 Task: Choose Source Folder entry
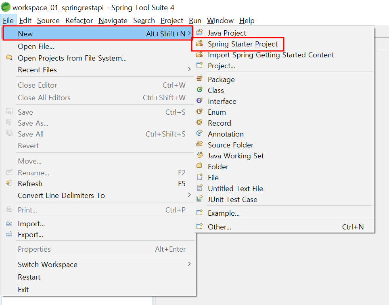pyautogui.click(x=284, y=145)
